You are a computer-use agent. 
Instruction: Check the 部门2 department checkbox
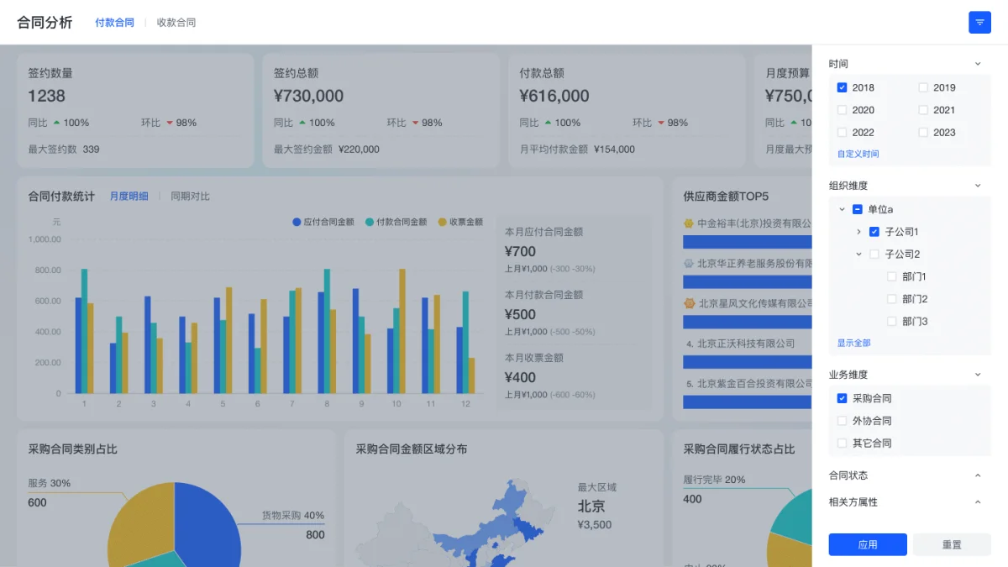892,299
